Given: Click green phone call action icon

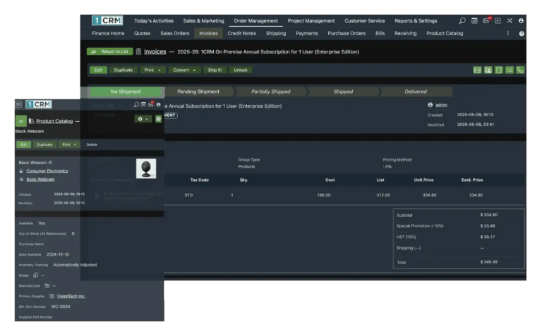Looking at the screenshot, I should 520,70.
